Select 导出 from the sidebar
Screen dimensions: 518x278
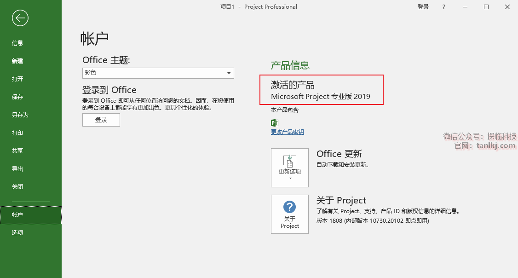click(17, 168)
